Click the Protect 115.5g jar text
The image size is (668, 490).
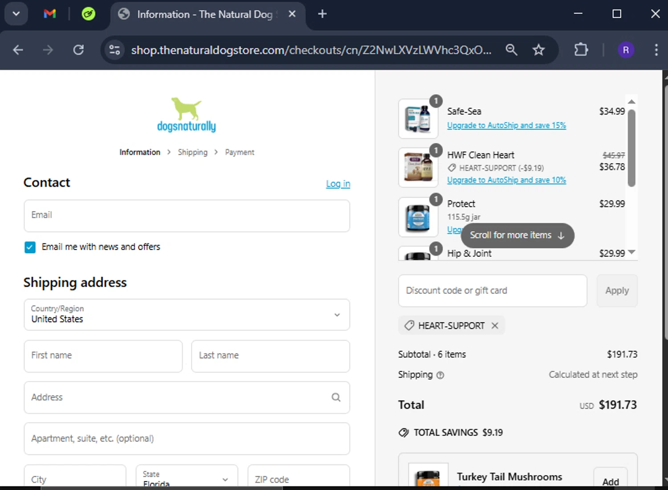[464, 217]
